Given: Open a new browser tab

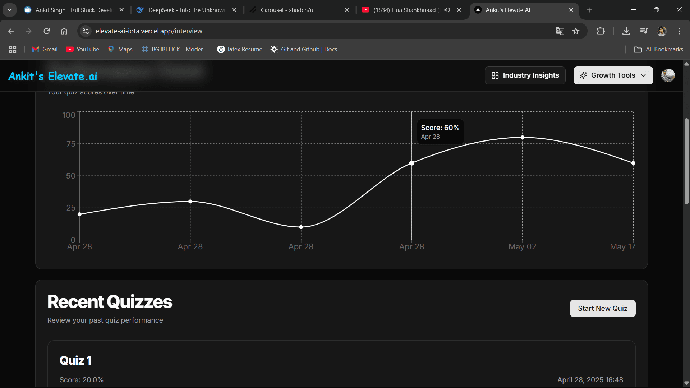Looking at the screenshot, I should [x=589, y=10].
